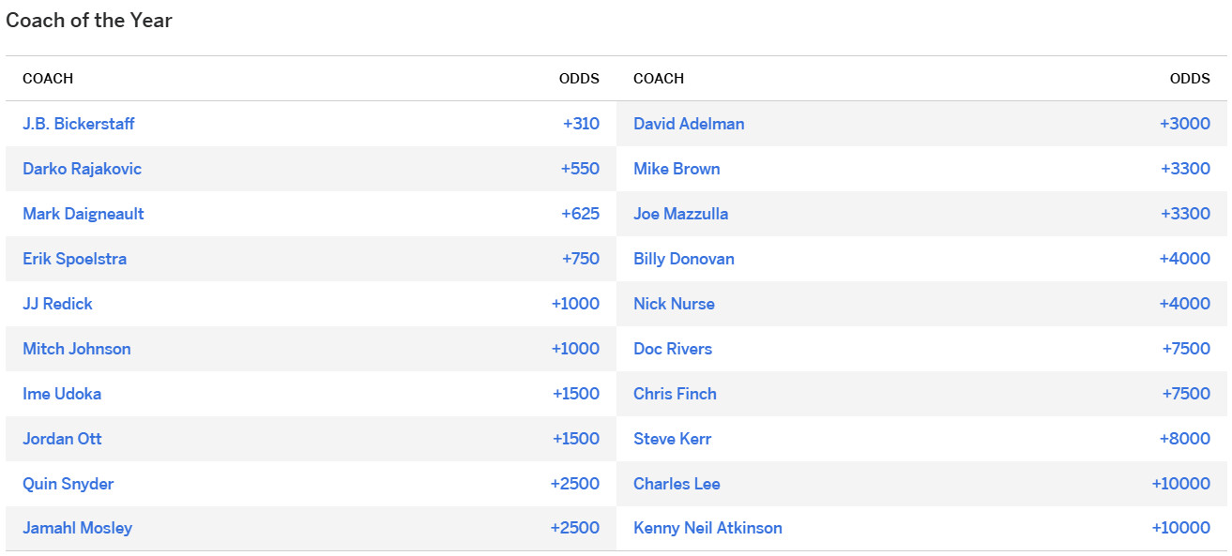
Task: Select Mark Daigneault link
Action: 84,214
